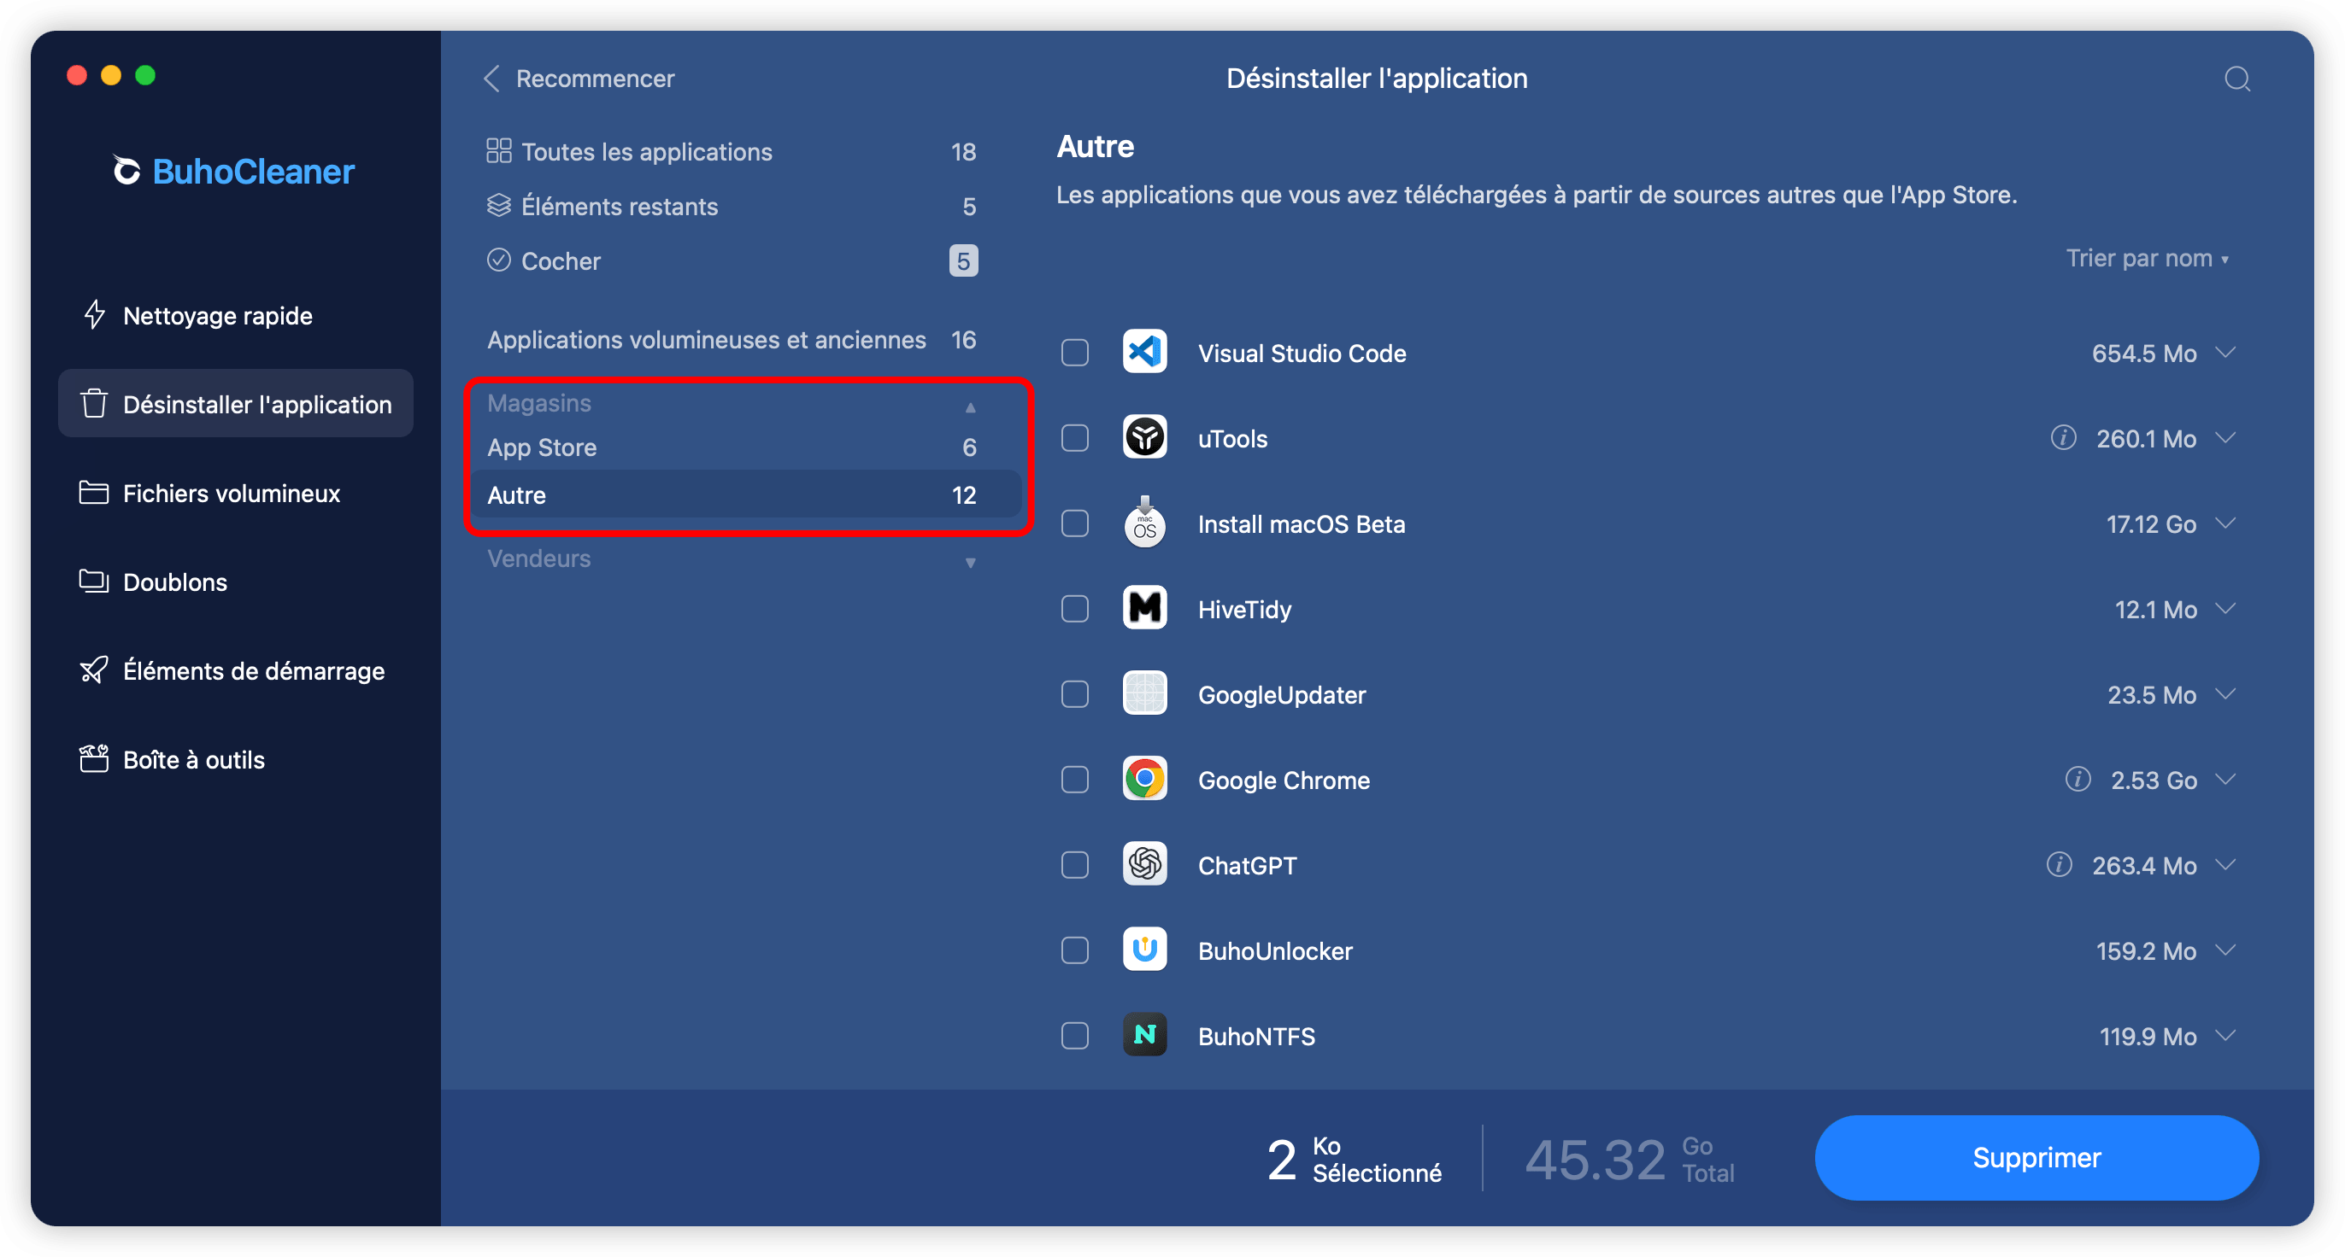2345x1257 pixels.
Task: Click the lightning bolt Nettoyage rapide icon
Action: pyautogui.click(x=95, y=315)
